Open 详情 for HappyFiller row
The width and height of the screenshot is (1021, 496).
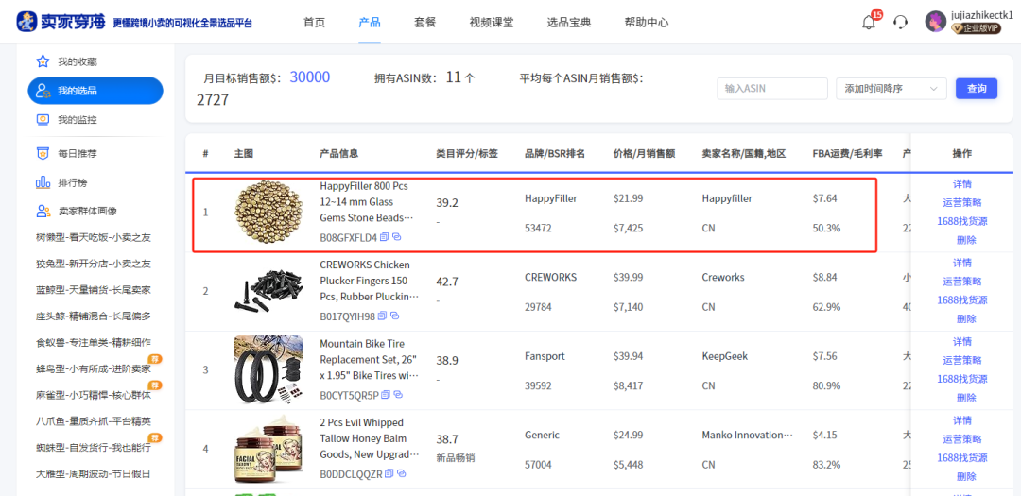pos(961,183)
